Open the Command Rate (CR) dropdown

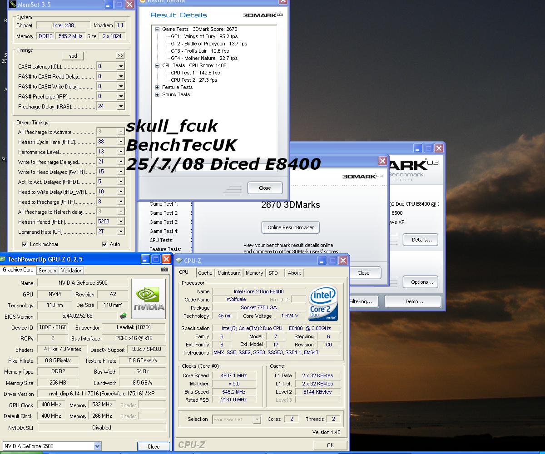[x=121, y=232]
